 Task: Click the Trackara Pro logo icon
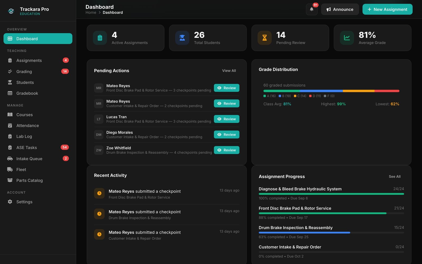(x=11, y=11)
